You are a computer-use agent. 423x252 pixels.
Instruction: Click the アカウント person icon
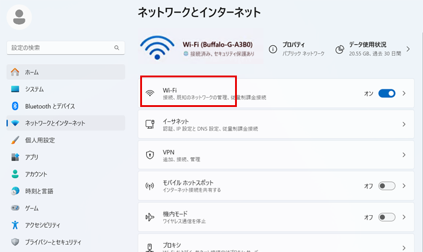pyautogui.click(x=15, y=174)
